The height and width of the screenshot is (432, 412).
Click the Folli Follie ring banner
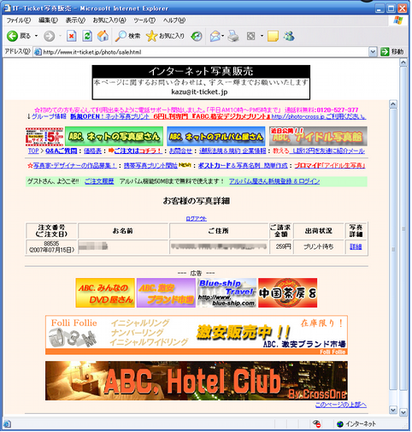[197, 335]
